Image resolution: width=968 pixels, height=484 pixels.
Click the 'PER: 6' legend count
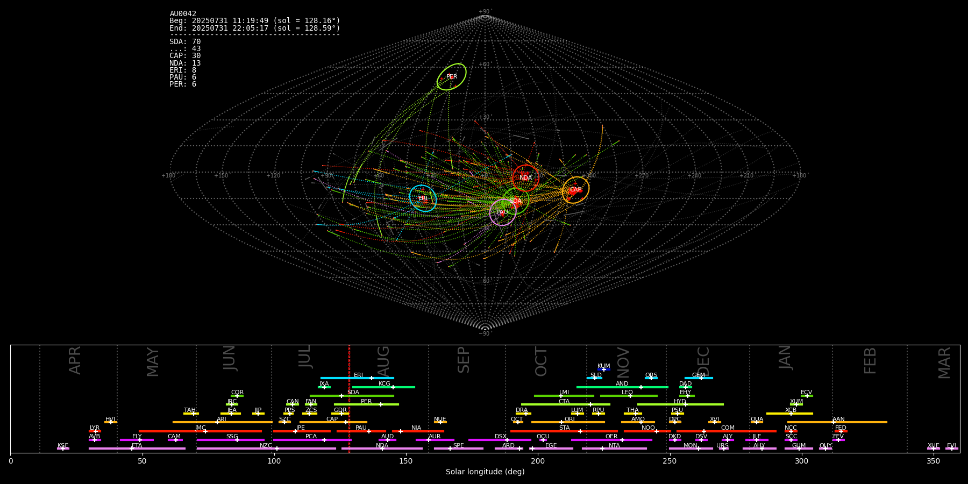pyautogui.click(x=183, y=84)
